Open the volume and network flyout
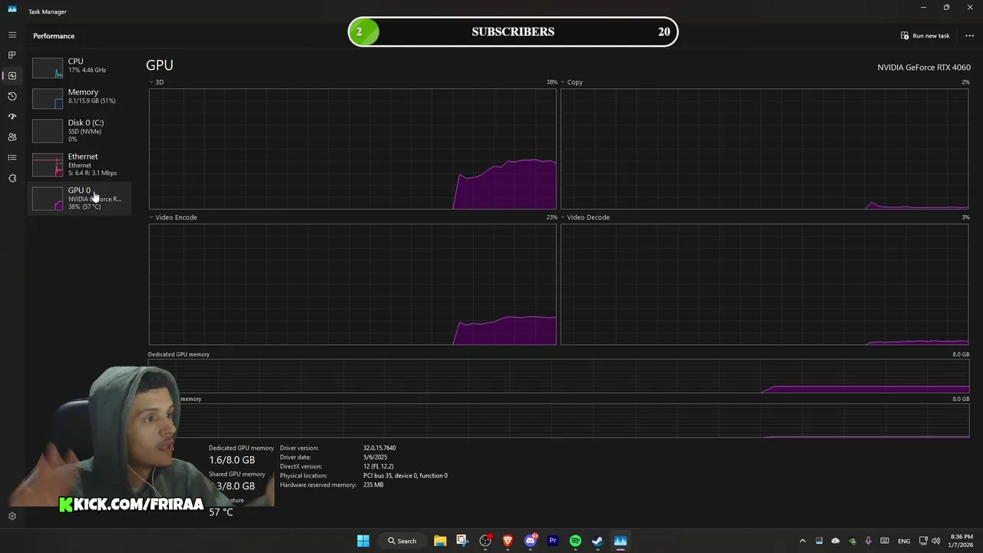 click(x=929, y=541)
